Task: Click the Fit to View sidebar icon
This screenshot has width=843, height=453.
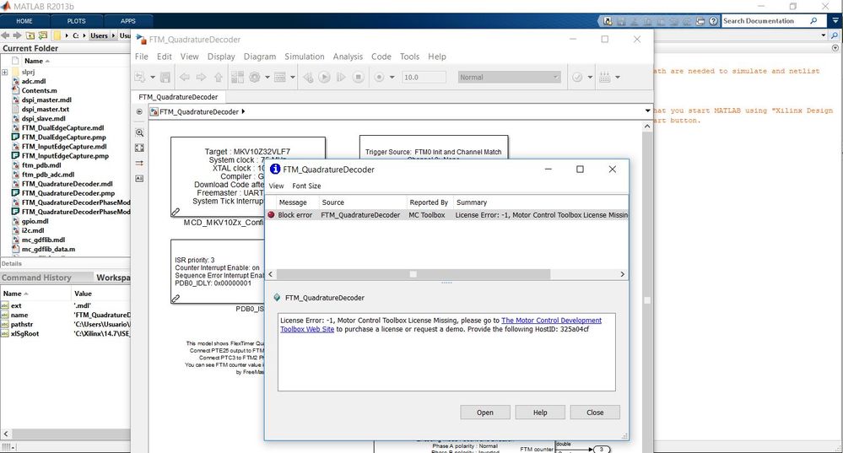Action: (x=139, y=148)
